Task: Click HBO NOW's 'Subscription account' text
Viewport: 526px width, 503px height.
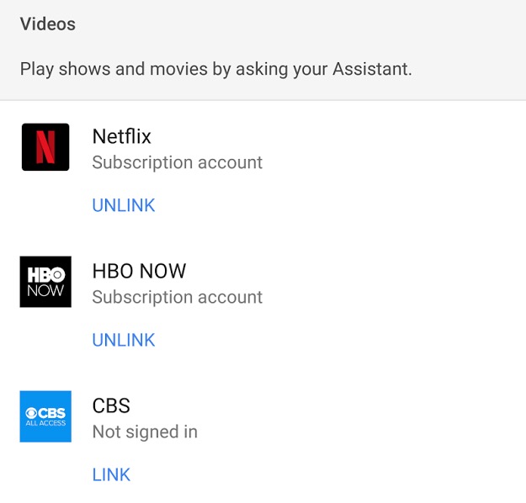Action: pos(177,297)
